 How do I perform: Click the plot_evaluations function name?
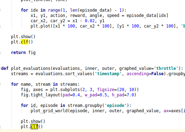[31, 68]
